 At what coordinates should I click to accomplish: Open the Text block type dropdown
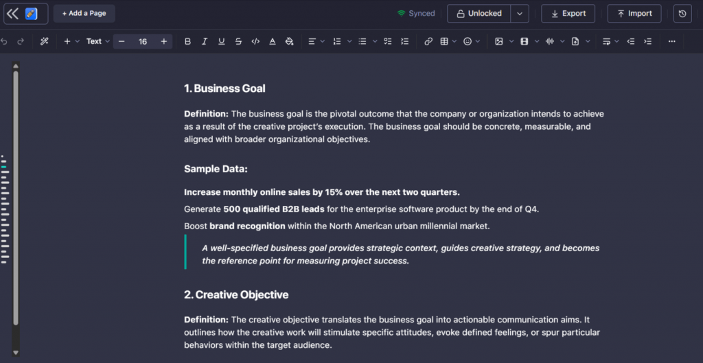tap(97, 41)
